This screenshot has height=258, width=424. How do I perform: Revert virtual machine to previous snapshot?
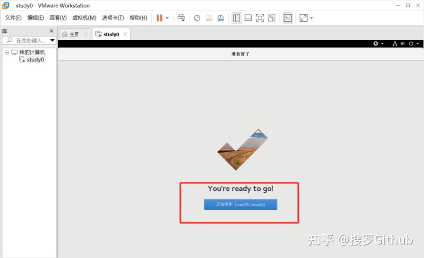[209, 18]
